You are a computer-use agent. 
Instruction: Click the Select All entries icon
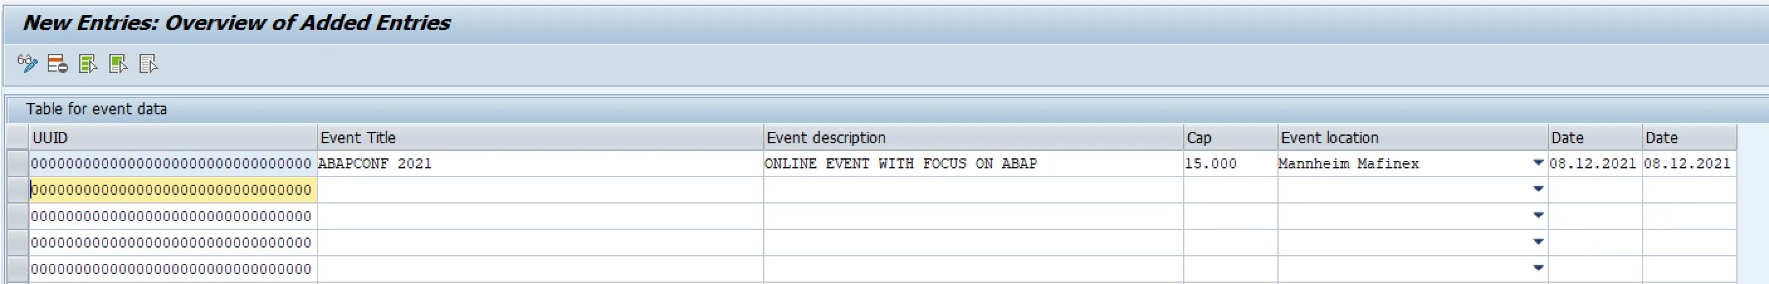tap(88, 64)
